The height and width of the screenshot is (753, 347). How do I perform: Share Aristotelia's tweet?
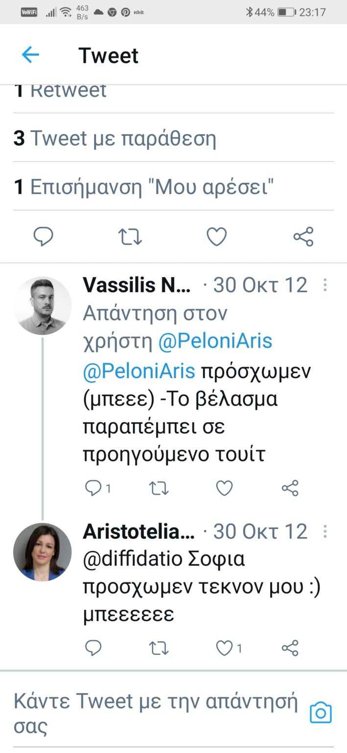click(x=290, y=648)
